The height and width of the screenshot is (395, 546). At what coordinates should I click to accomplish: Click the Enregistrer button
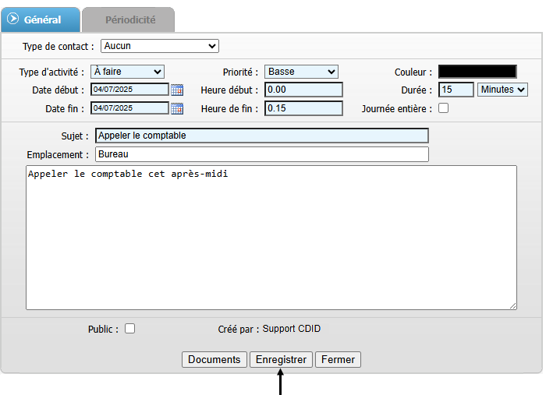point(281,359)
